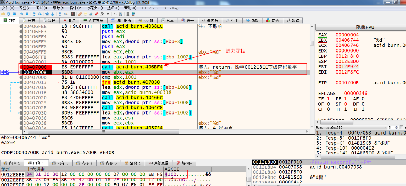Click the Step Over icon
This screenshot has width=406, height=186.
40,14
